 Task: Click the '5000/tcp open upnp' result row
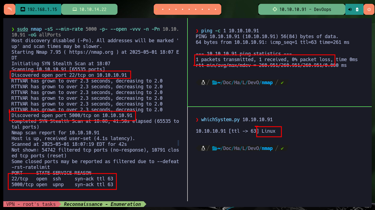click(x=62, y=185)
